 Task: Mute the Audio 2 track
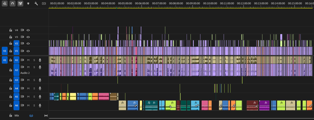click(x=28, y=67)
